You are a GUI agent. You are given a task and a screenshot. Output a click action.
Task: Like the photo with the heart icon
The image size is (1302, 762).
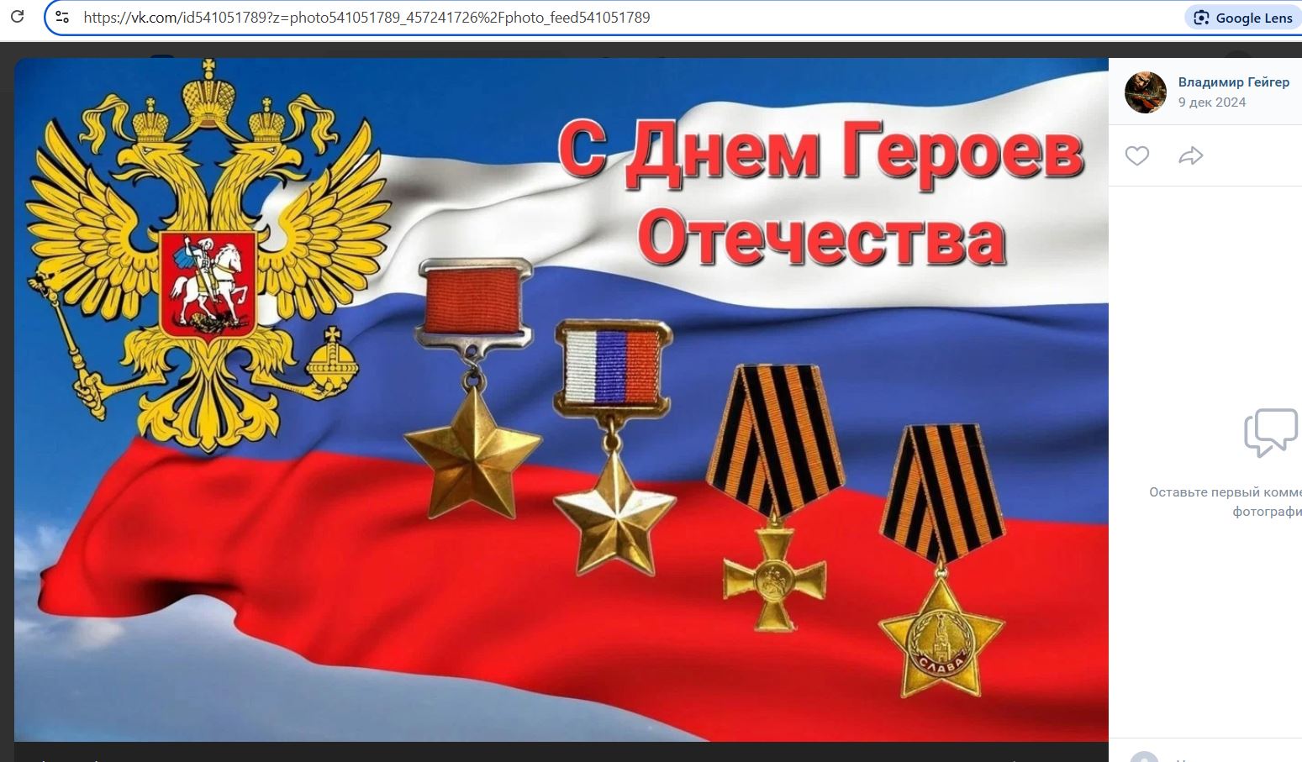click(x=1137, y=155)
